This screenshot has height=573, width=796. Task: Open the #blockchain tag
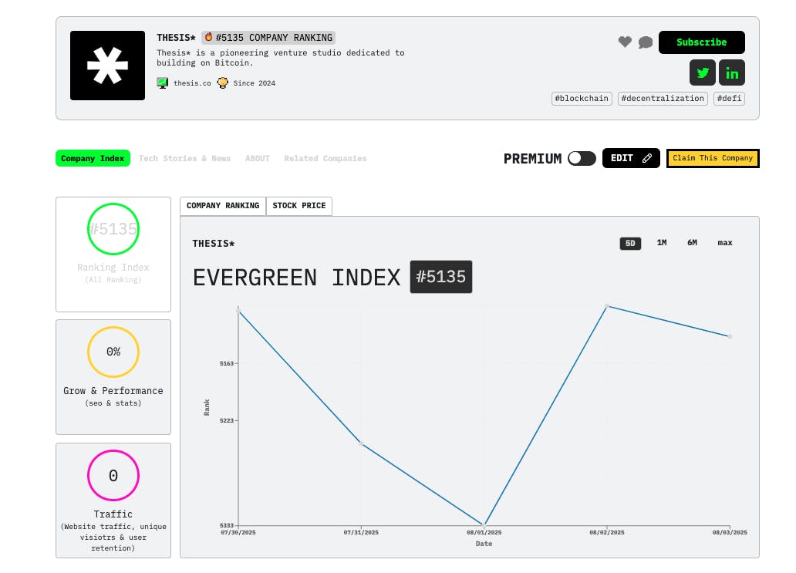pyautogui.click(x=582, y=99)
